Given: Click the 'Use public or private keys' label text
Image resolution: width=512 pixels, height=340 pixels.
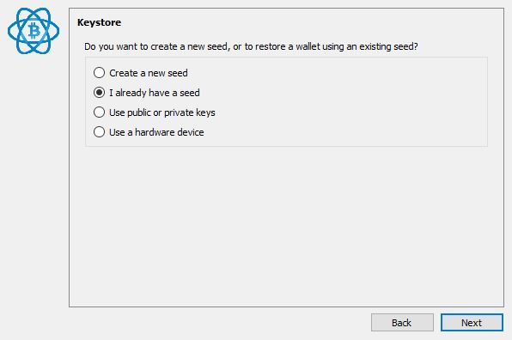Looking at the screenshot, I should tap(162, 112).
